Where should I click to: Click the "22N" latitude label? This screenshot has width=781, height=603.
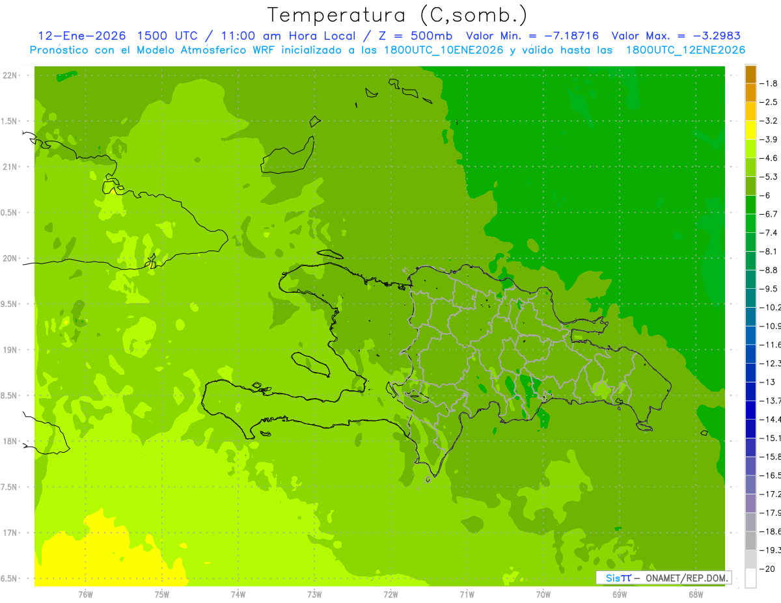coord(10,75)
